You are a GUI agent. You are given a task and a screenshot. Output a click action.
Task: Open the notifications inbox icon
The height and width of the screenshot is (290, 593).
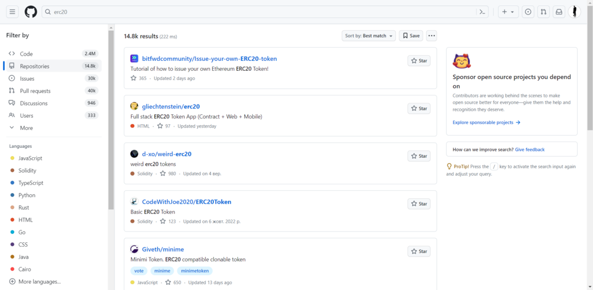pyautogui.click(x=559, y=12)
